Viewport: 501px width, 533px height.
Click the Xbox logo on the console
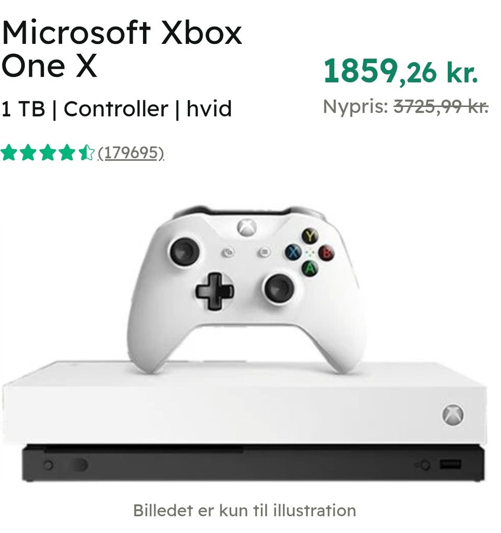point(453,414)
